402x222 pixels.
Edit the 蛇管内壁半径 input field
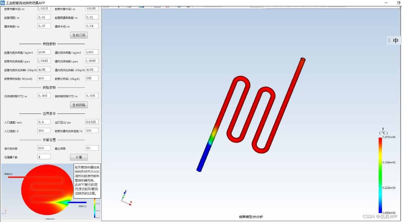[44, 9]
